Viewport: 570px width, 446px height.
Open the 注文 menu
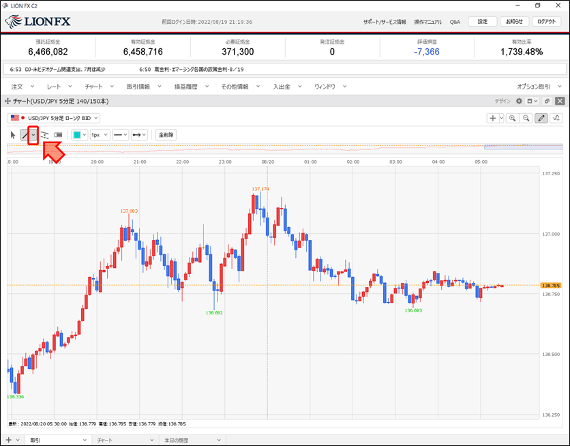click(x=22, y=87)
